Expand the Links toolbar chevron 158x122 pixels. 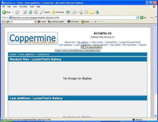pyautogui.click(x=156, y=17)
